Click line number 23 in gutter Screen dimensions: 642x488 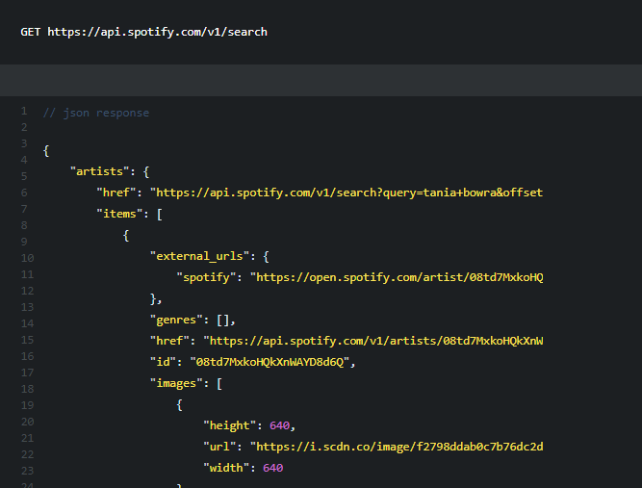click(28, 472)
